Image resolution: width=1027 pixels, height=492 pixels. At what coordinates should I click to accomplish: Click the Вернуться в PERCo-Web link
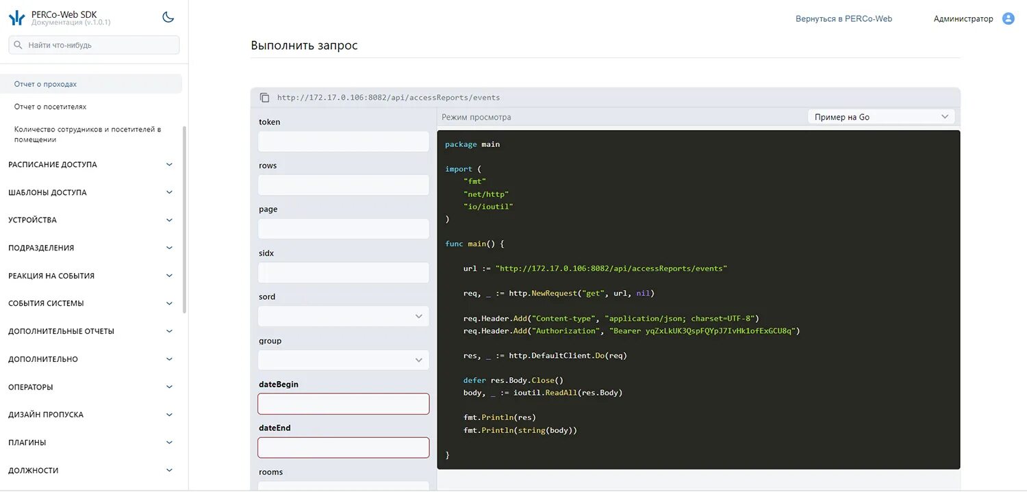844,19
